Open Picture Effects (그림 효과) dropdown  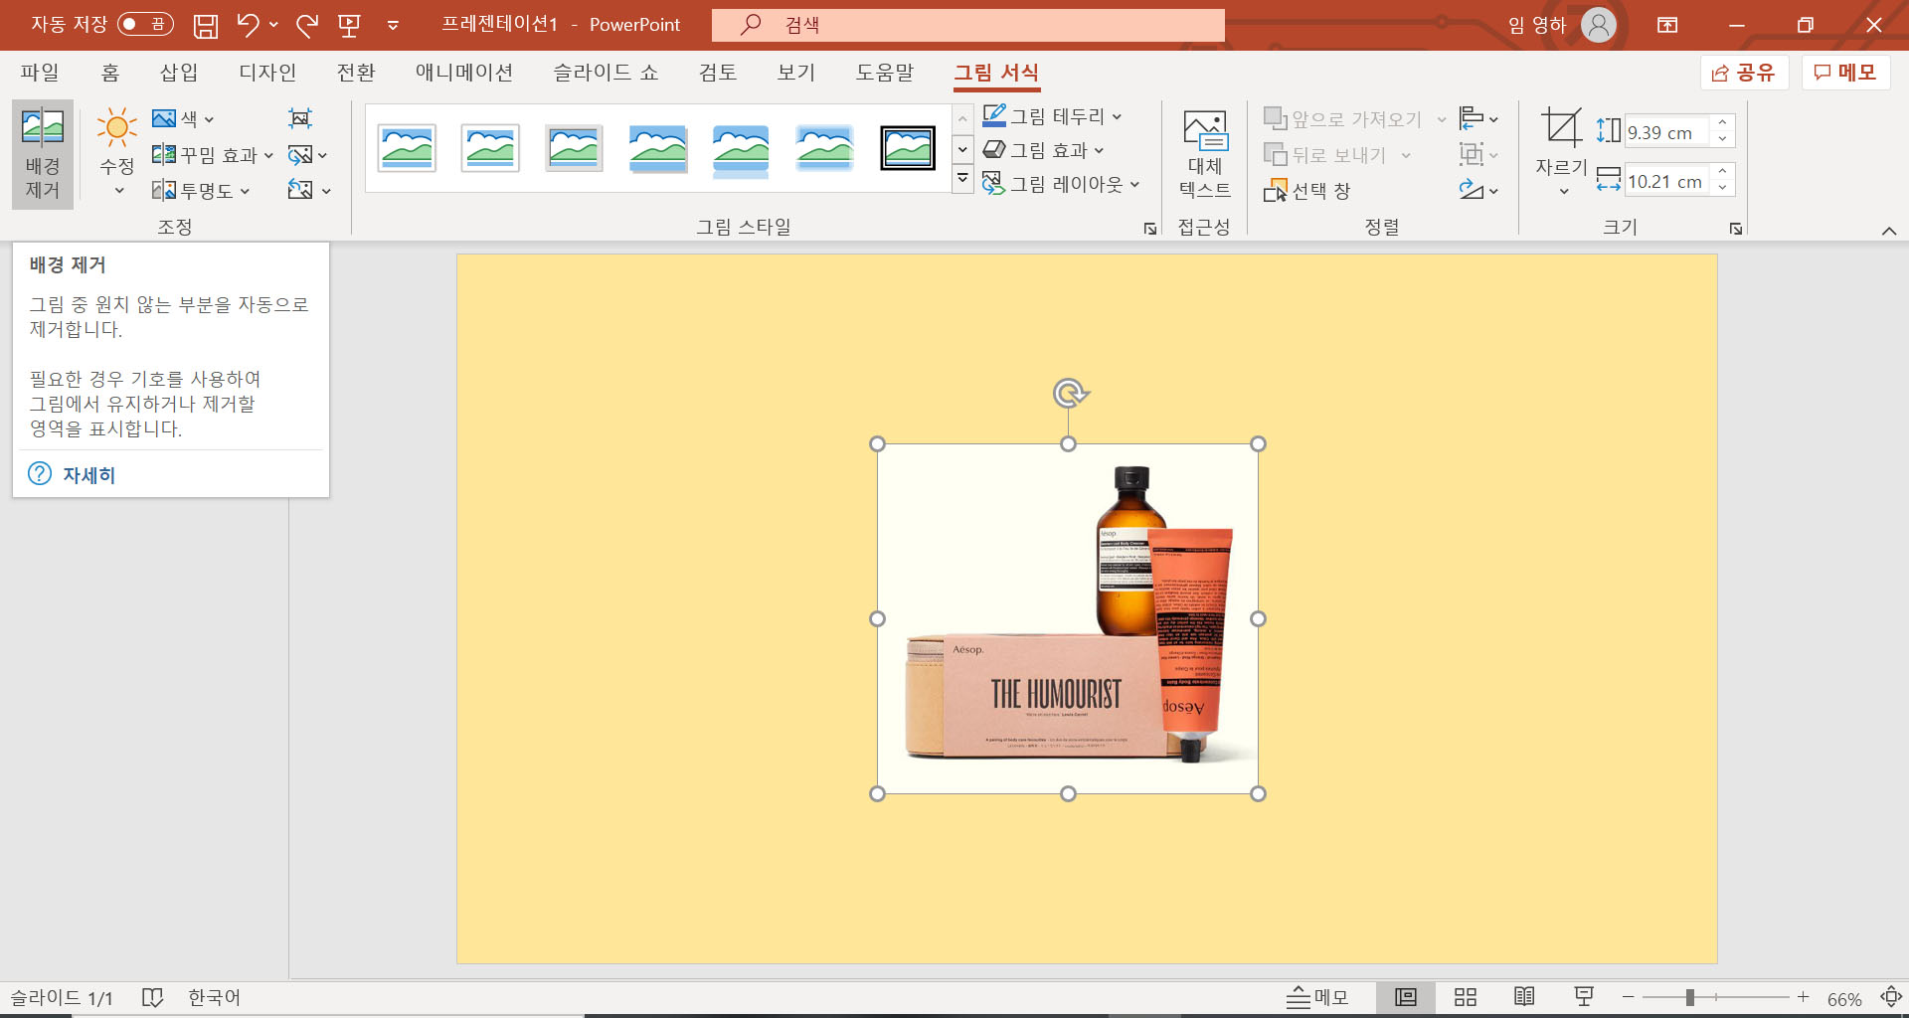[x=1044, y=150]
